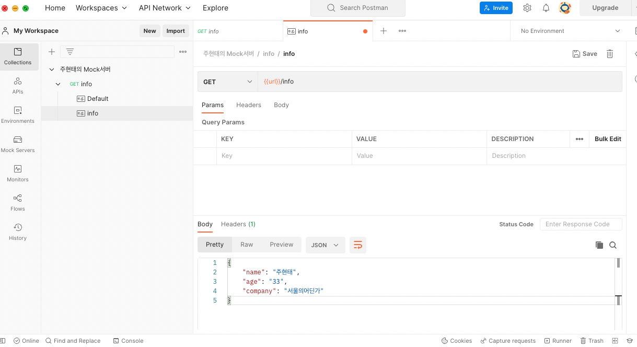
Task: Click the query param Key cell
Action: 284,156
